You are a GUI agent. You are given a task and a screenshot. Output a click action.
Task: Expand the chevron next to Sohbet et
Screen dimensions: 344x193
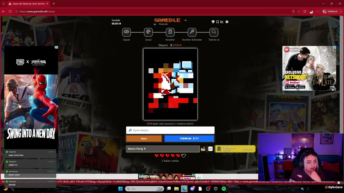[341, 12]
